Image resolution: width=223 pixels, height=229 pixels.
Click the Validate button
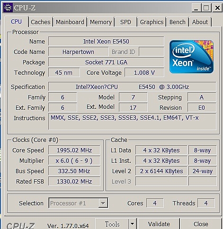point(159,224)
